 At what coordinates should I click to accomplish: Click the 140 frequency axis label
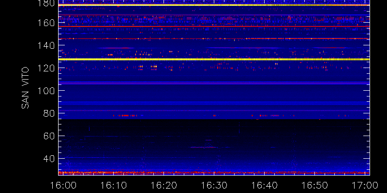click(46, 45)
